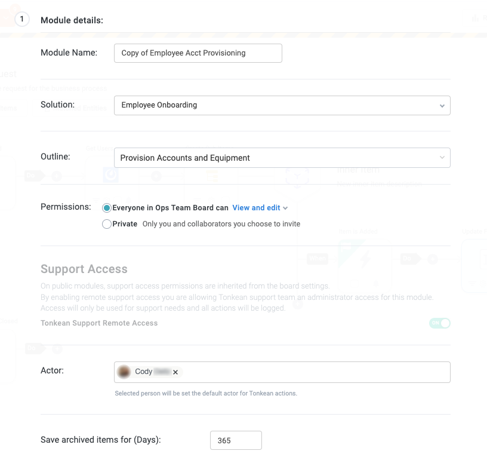Screen dimensions: 487x466
Task: Click Cody's avatar in Actor field
Action: coord(125,372)
